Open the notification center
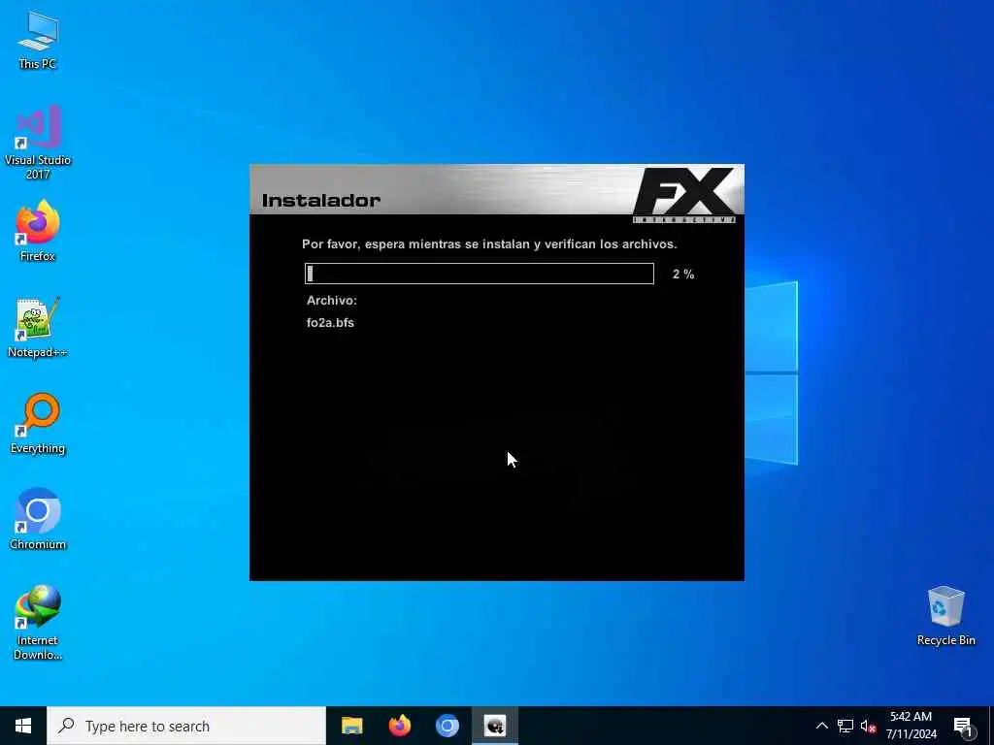The image size is (994, 745). pyautogui.click(x=963, y=726)
